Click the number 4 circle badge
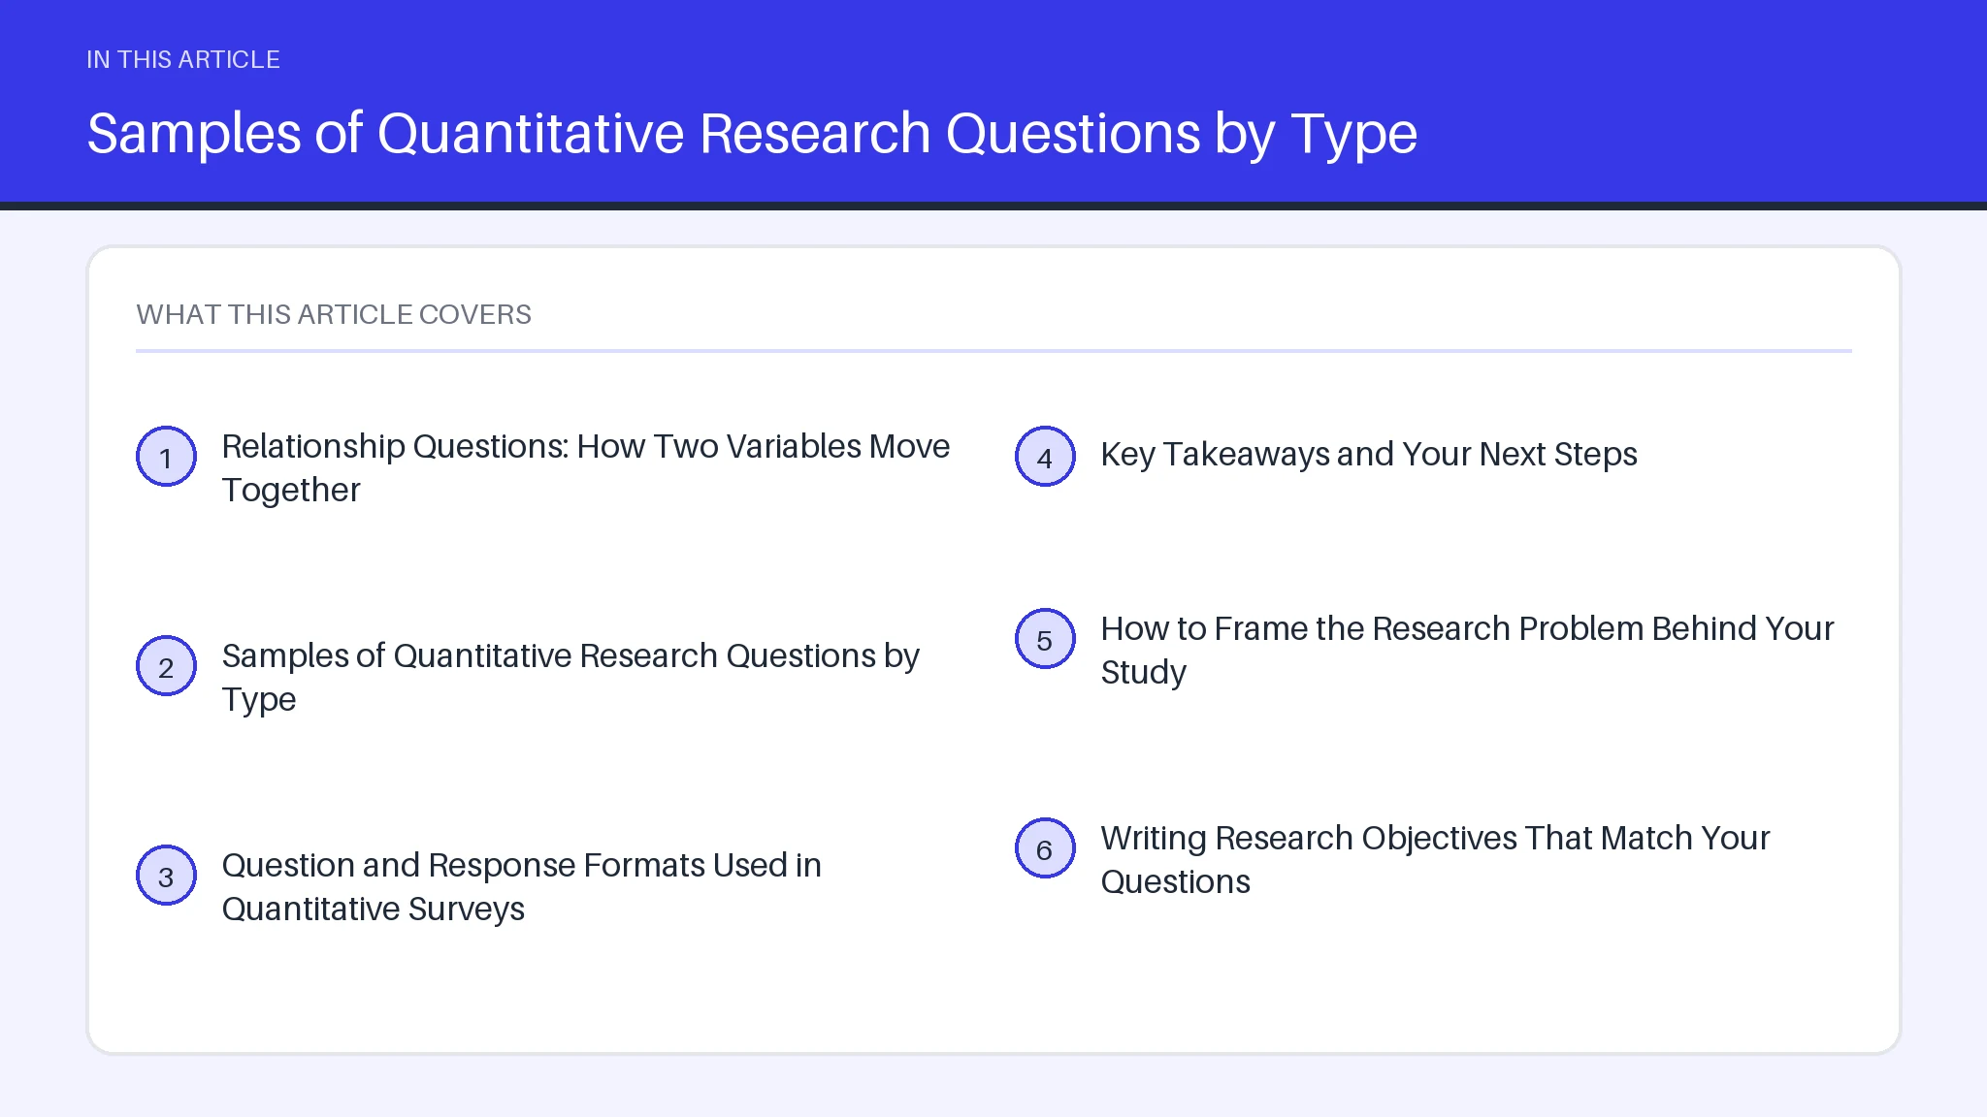 point(1045,457)
